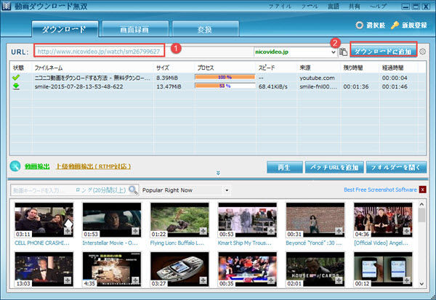The height and width of the screenshot is (300, 436).
Task: Click the ダウンロードに追加 button
Action: click(384, 52)
